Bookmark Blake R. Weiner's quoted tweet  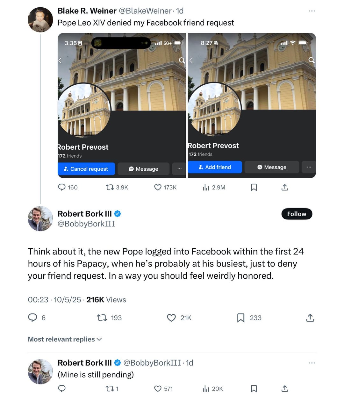pos(254,188)
